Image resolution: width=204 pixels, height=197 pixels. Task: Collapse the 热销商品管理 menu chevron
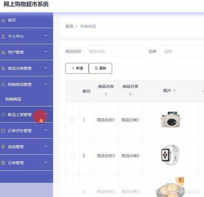46,84
